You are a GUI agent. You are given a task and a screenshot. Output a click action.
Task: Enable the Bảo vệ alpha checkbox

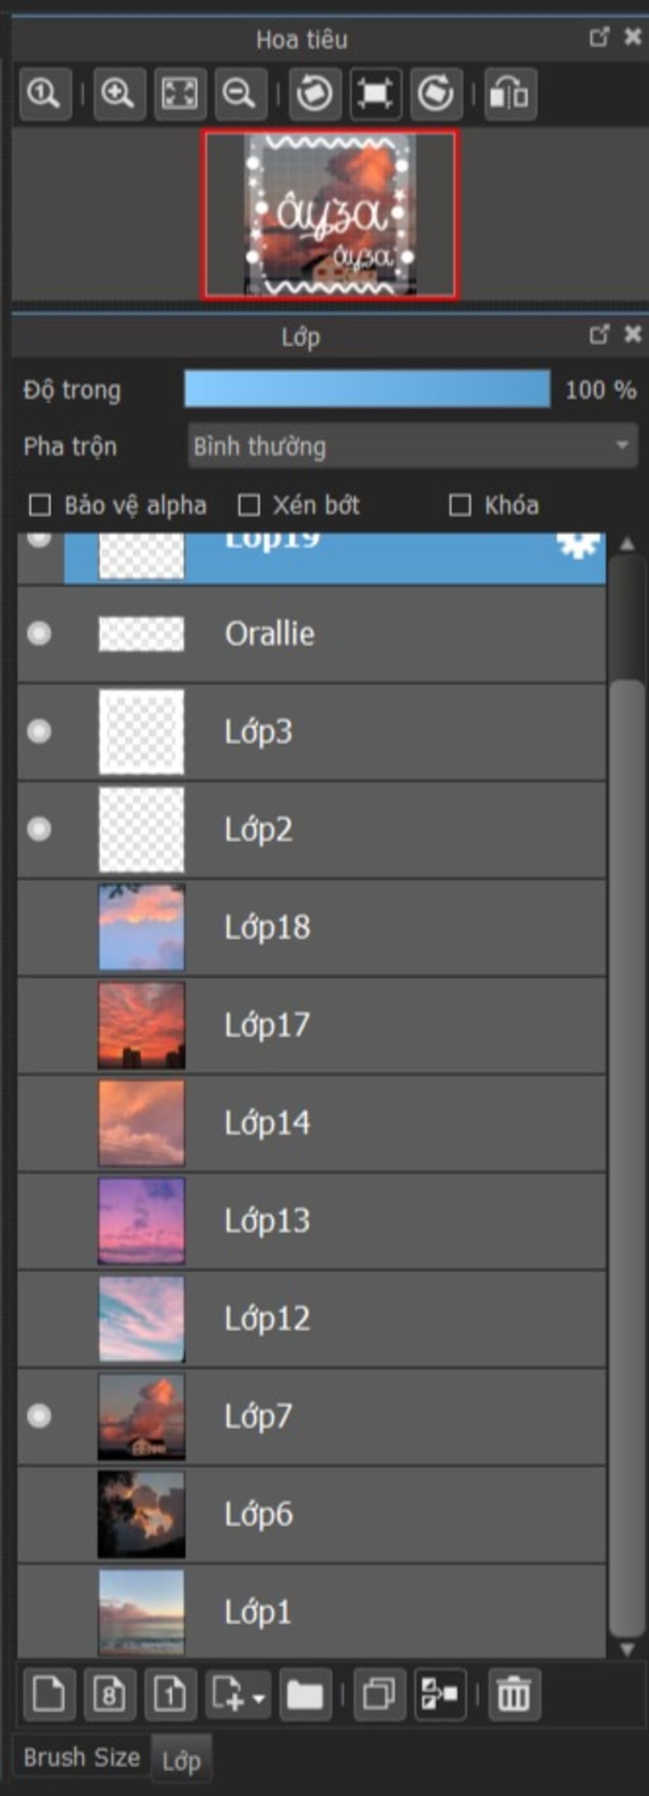pos(40,506)
